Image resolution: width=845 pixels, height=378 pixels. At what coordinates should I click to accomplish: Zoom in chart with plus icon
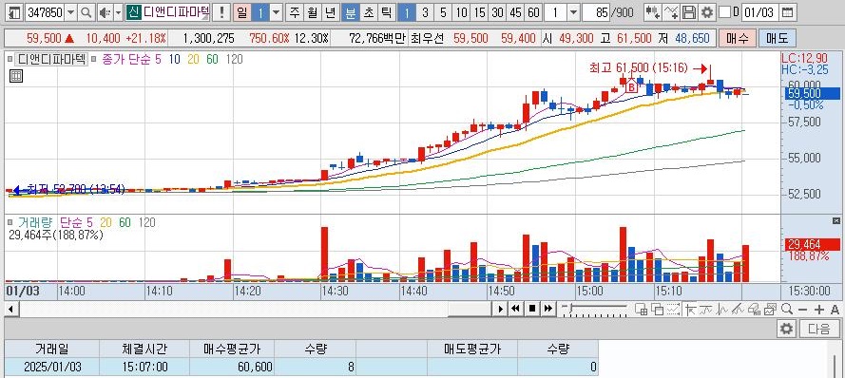[819, 309]
